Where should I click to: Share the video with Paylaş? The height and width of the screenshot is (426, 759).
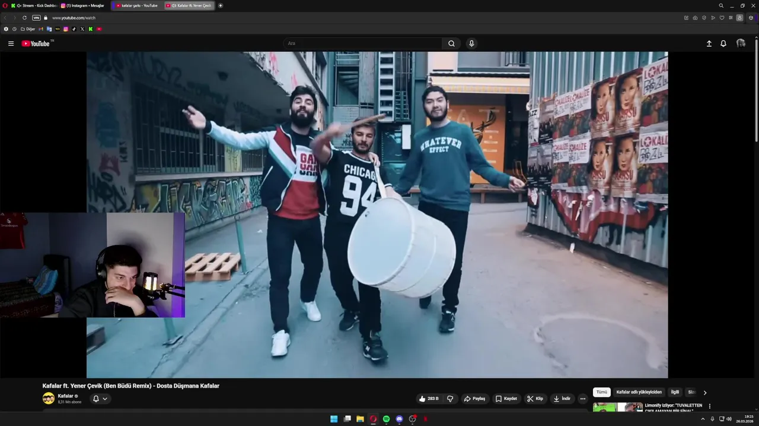point(474,399)
